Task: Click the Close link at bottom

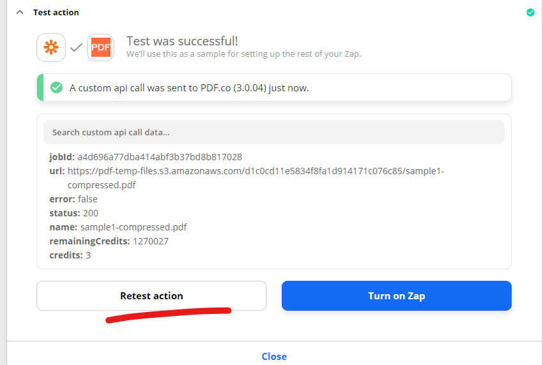Action: coord(274,356)
